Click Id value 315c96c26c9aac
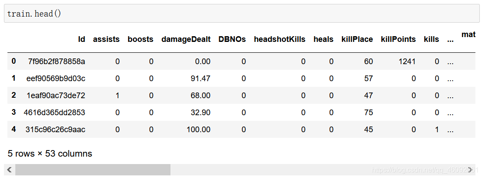 coord(55,130)
